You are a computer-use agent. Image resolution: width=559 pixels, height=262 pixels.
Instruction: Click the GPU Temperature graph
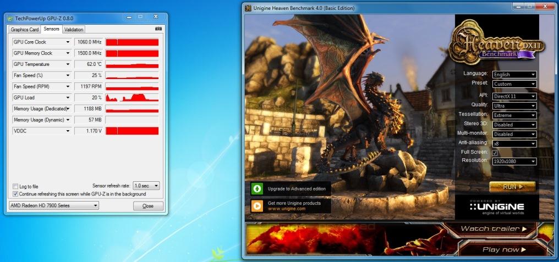pos(132,64)
